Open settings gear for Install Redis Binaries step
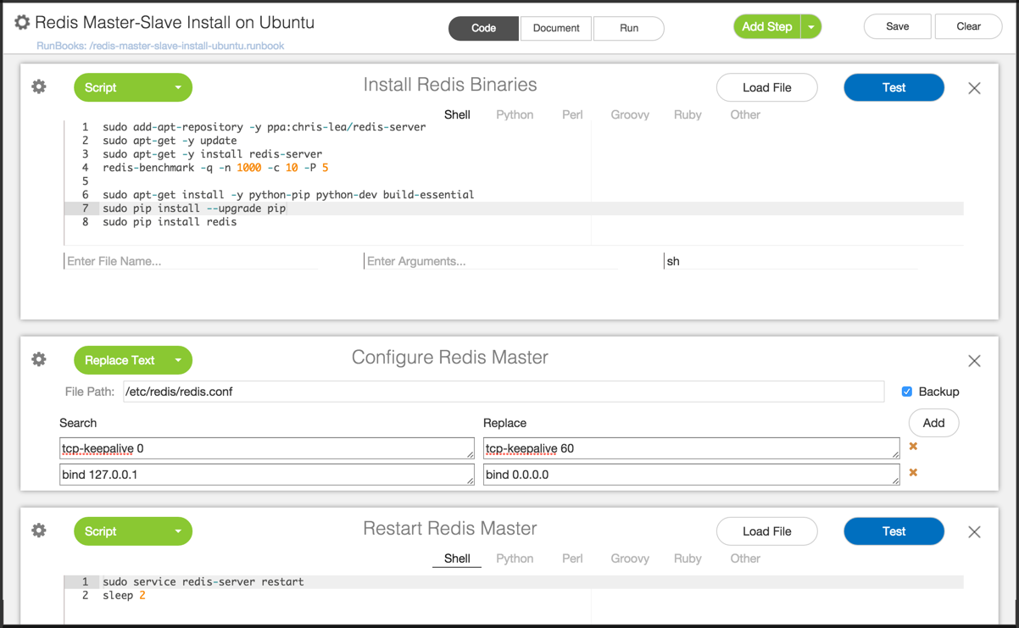Image resolution: width=1019 pixels, height=628 pixels. tap(39, 87)
